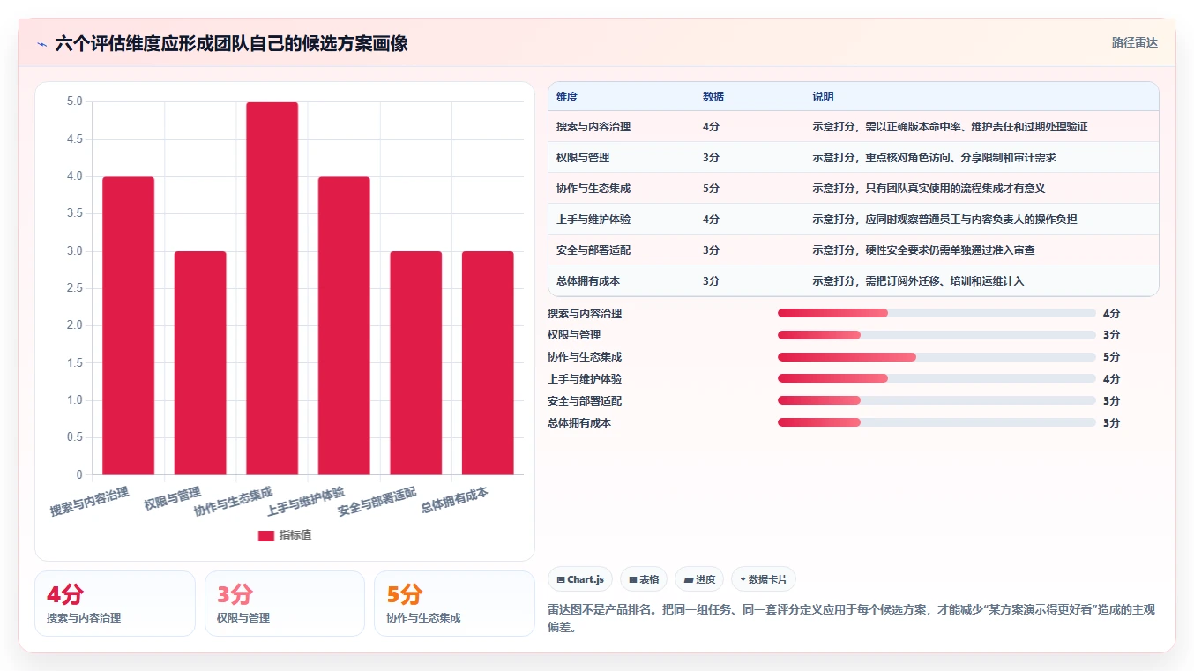Click the 总体拥有成本 label in the progress list
This screenshot has width=1194, height=671.
pos(579,422)
